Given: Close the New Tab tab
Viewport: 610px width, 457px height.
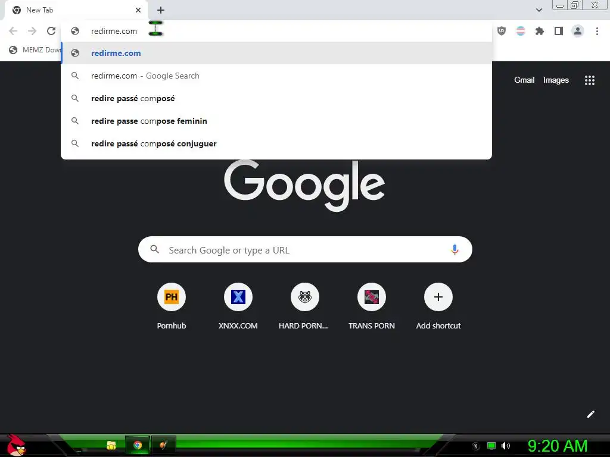Looking at the screenshot, I should (x=138, y=10).
